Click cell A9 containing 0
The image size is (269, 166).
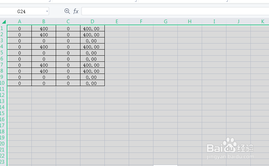coord(20,77)
